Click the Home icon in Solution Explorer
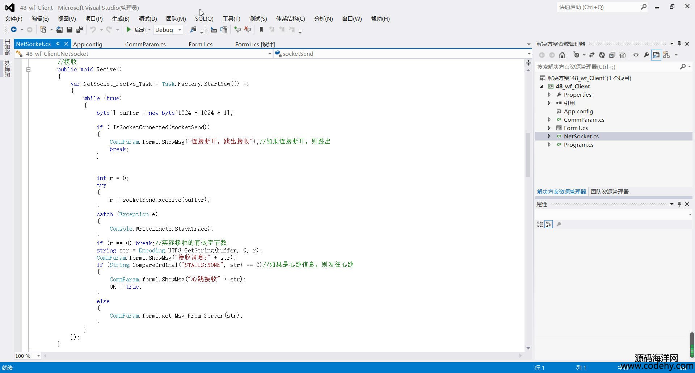The height and width of the screenshot is (373, 695). pyautogui.click(x=562, y=55)
